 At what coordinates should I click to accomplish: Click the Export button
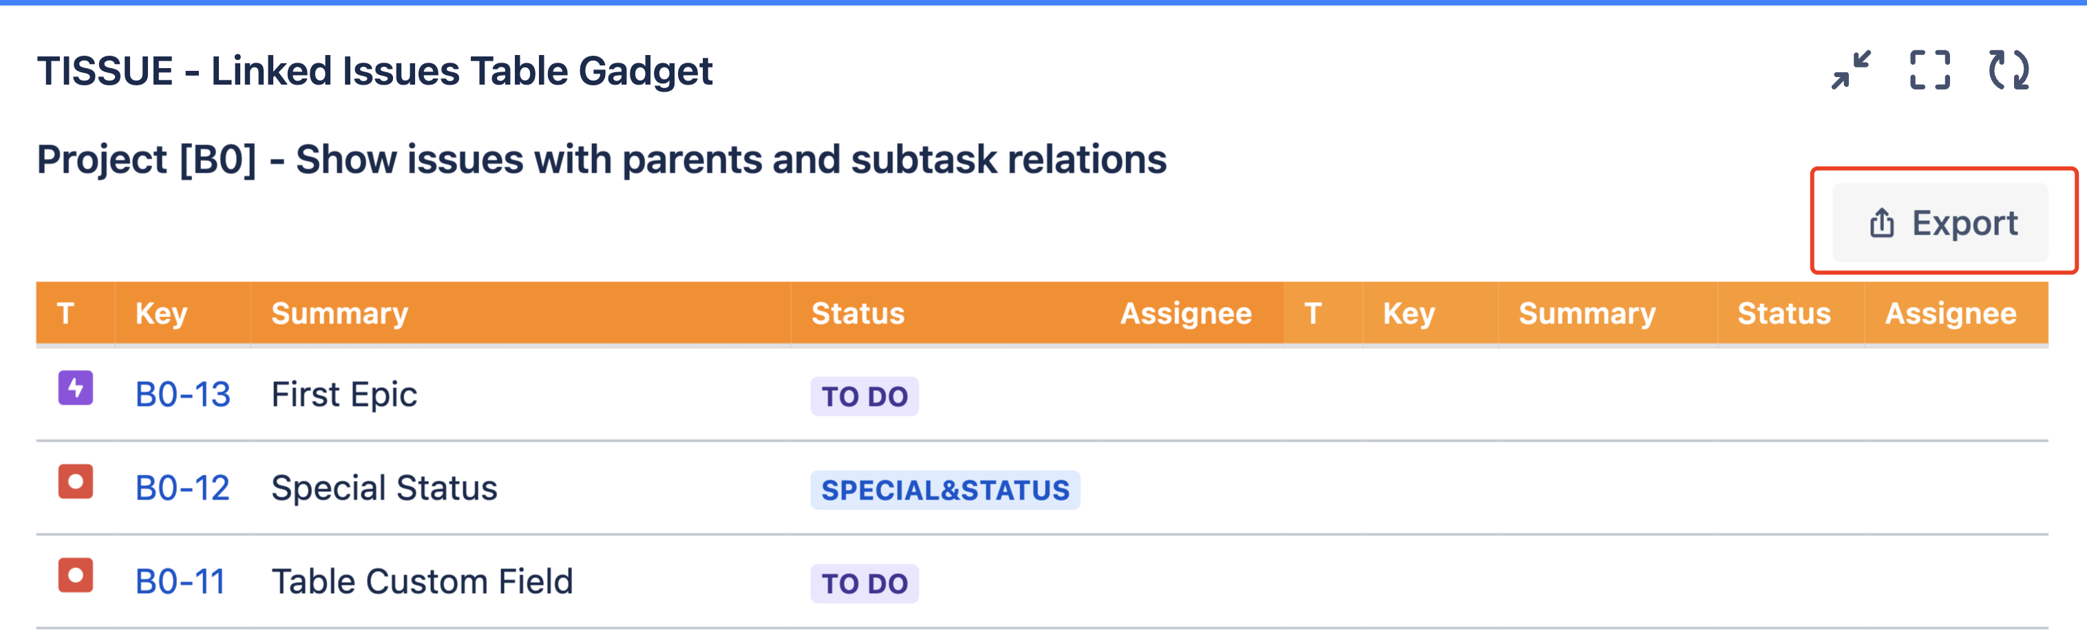1941,223
